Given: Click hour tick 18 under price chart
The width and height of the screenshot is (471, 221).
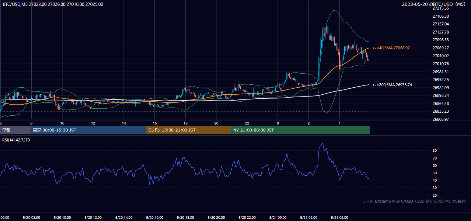Looking at the screenshot, I should pyautogui.click(x=185, y=123).
